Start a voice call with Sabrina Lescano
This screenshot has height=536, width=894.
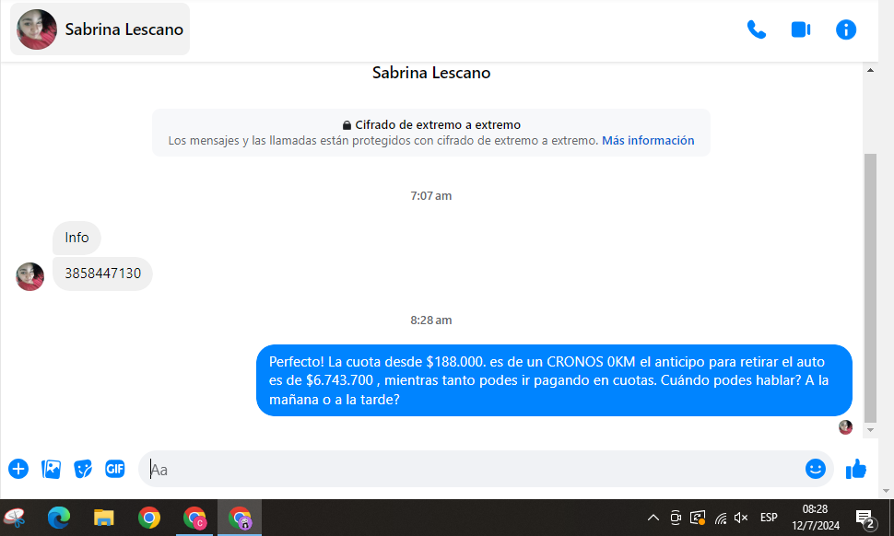[756, 29]
